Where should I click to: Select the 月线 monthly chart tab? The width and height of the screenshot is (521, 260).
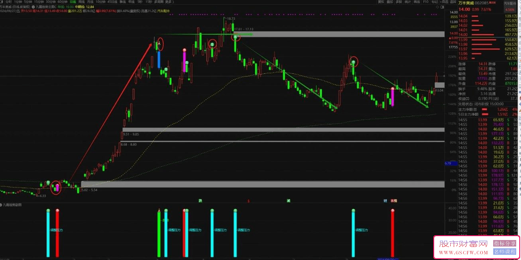click(x=90, y=2)
